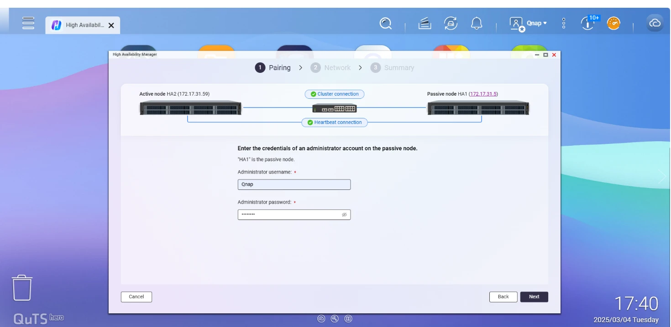Open the desktop search magnifier
Viewport: 671px width, 327px height.
[x=386, y=23]
